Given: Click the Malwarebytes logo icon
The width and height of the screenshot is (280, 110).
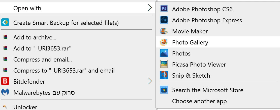Looking at the screenshot, I should click(x=5, y=92).
